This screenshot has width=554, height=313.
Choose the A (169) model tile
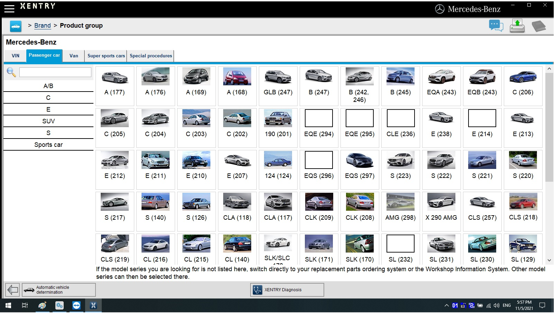pyautogui.click(x=197, y=86)
